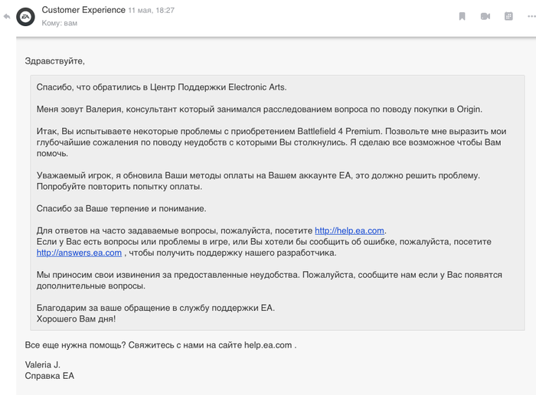Expand the recipient line "Кому: вам"
This screenshot has width=536, height=395.
(x=61, y=23)
